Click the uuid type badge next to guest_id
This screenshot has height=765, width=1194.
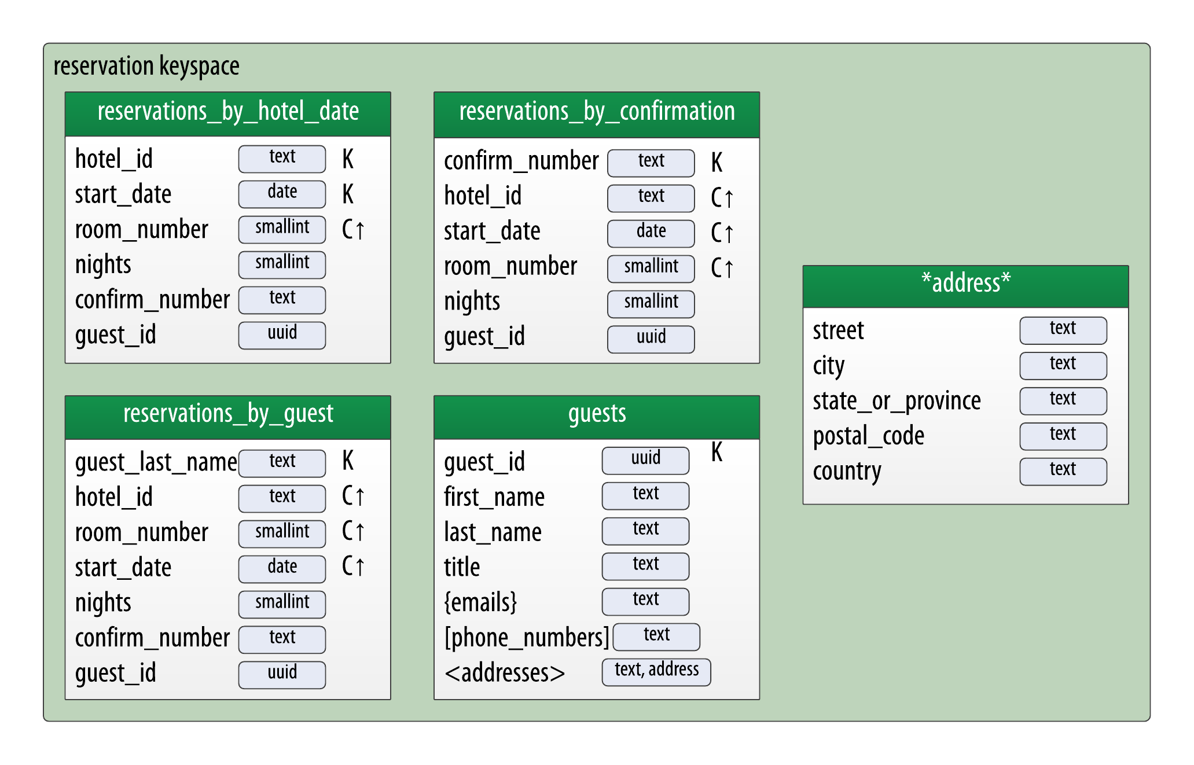(282, 334)
